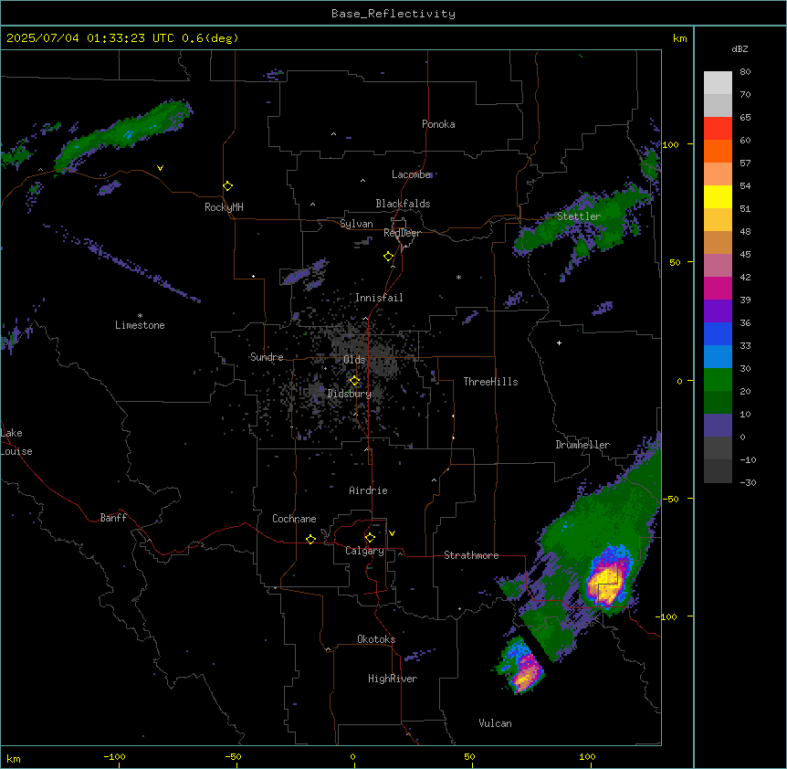Click the Okotoks city label
787x769 pixels.
tap(376, 639)
